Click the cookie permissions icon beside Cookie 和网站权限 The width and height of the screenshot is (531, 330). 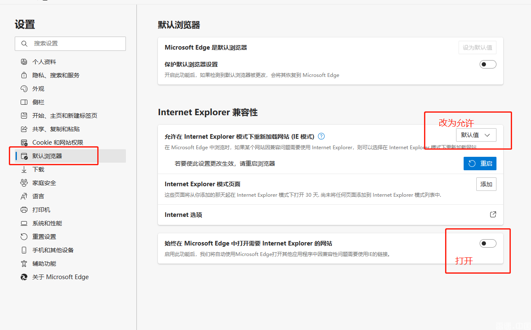pyautogui.click(x=24, y=143)
